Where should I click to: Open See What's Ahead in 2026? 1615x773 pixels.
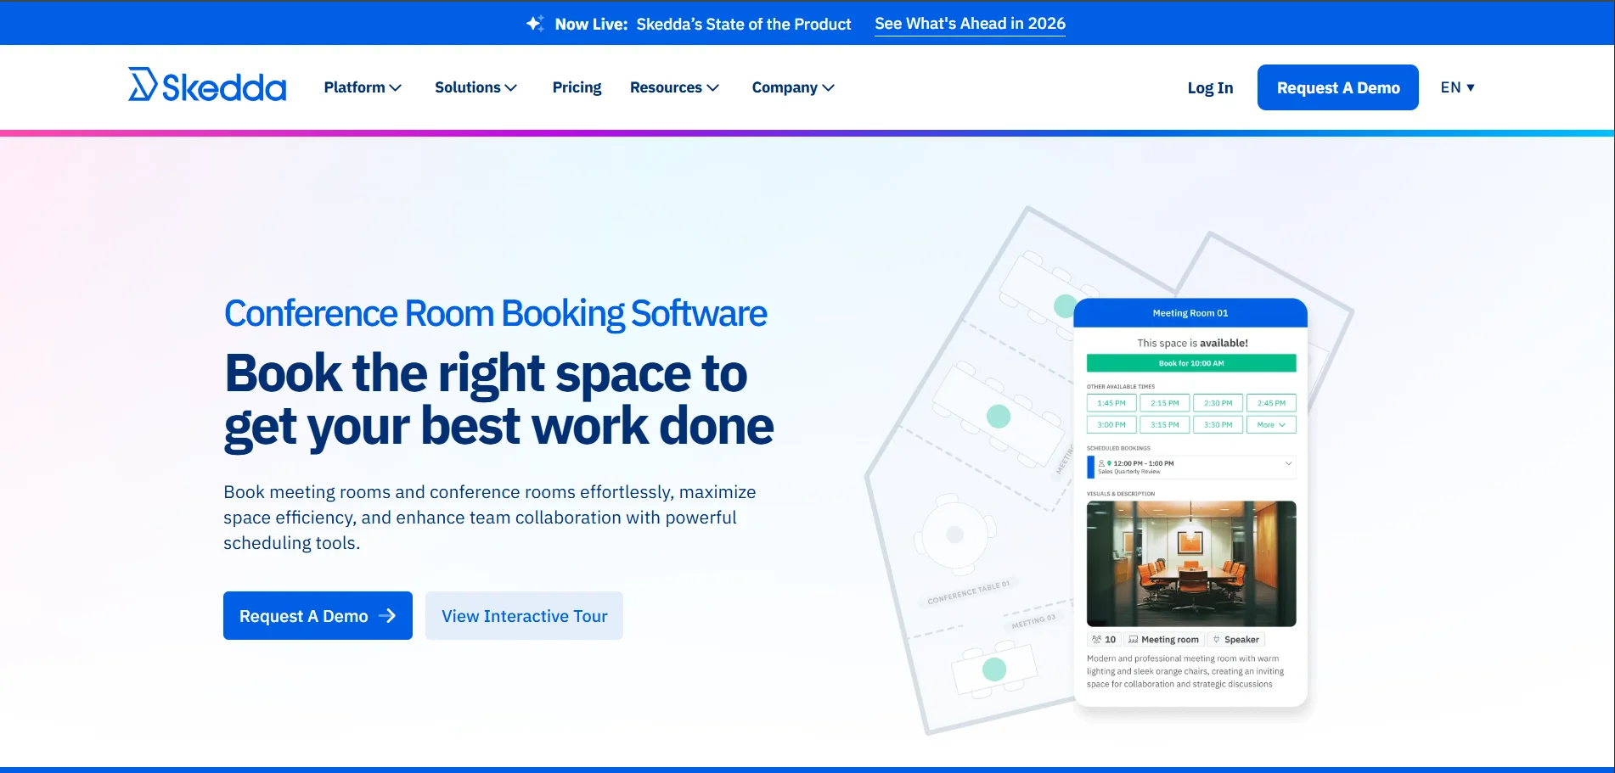(969, 23)
